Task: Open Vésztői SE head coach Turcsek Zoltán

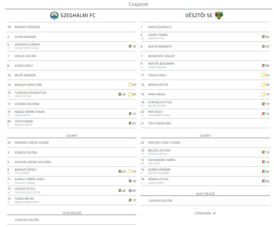Action: (x=160, y=201)
